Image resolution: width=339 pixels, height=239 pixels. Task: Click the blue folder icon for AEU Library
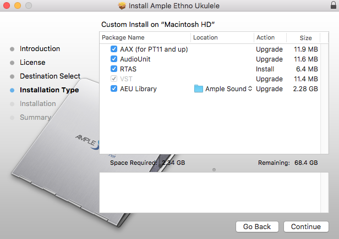(x=199, y=89)
